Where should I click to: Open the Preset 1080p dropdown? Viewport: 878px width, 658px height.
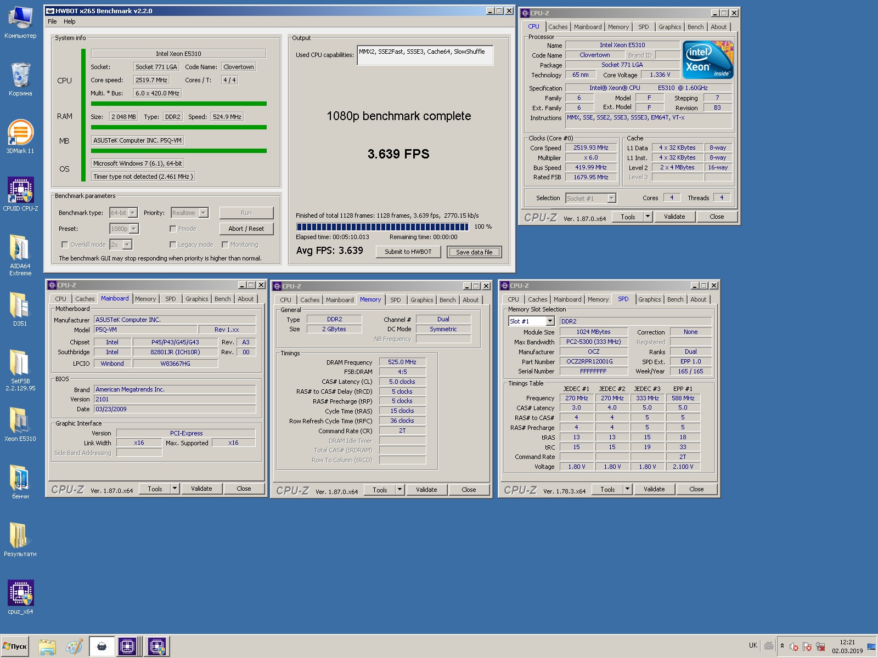134,229
